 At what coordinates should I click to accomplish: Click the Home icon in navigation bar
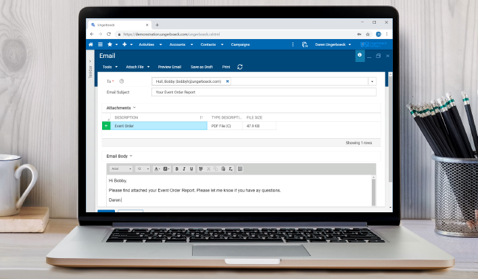click(x=91, y=44)
